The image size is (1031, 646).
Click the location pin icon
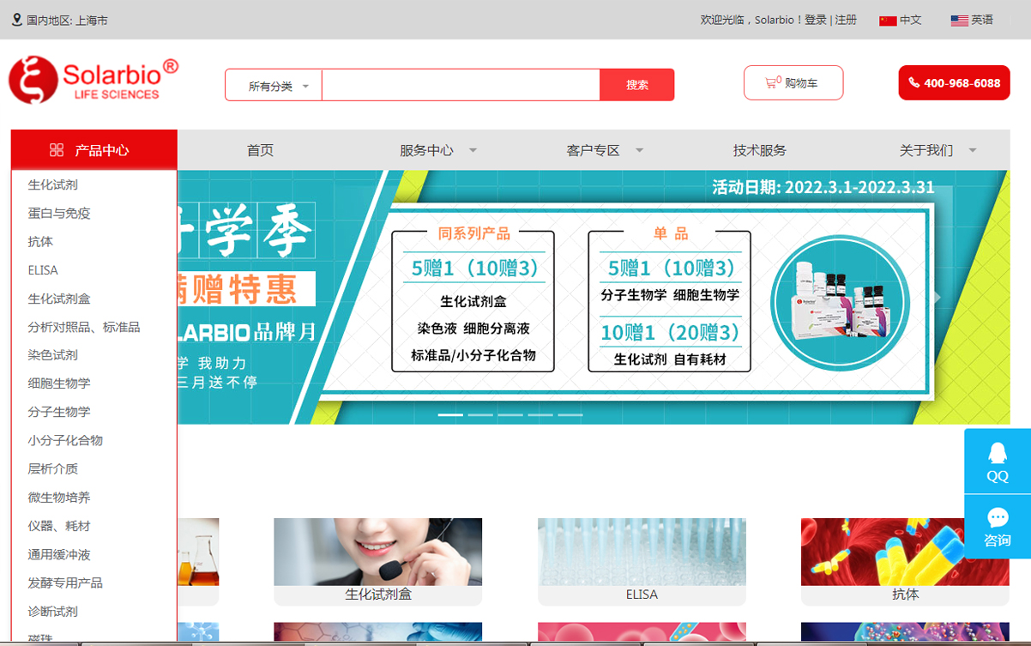pos(17,19)
